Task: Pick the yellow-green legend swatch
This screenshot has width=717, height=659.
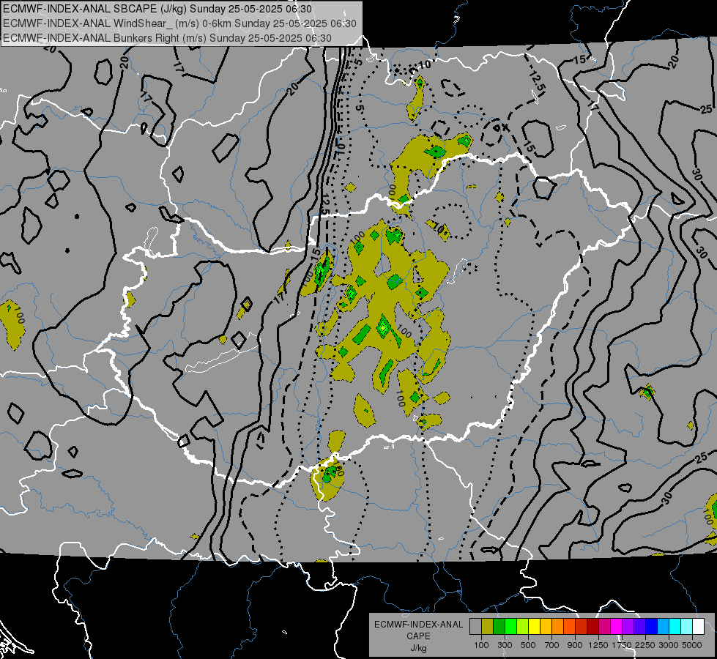Action: (523, 626)
